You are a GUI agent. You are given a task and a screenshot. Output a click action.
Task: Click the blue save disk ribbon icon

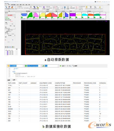coord(65,7)
